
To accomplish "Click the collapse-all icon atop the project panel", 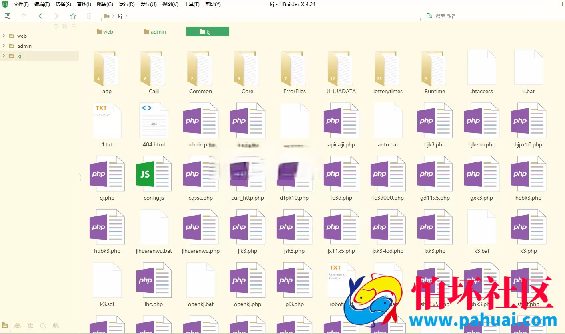I will pyautogui.click(x=65, y=26).
